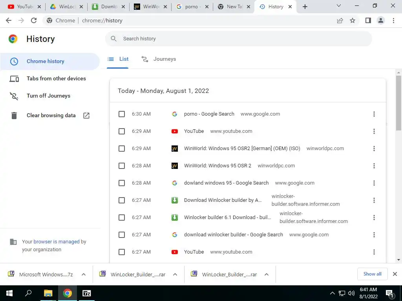This screenshot has width=402, height=301.
Task: Open more actions for Windows 95 OSR2 German entry
Action: [374, 149]
